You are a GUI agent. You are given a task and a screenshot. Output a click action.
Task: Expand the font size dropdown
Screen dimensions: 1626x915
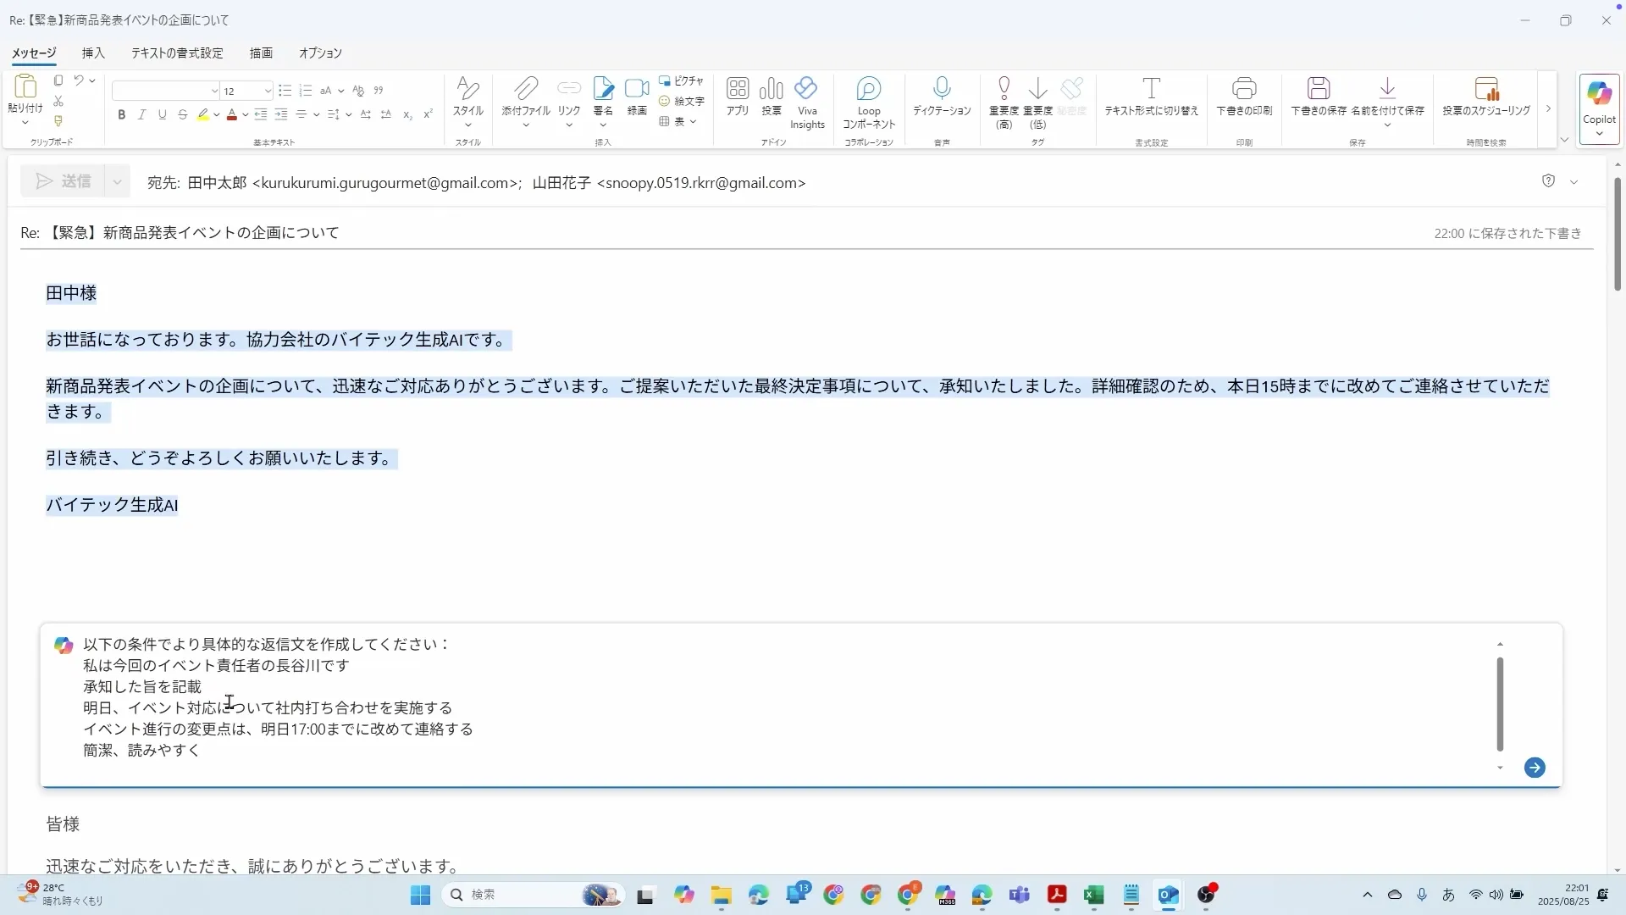(x=268, y=91)
